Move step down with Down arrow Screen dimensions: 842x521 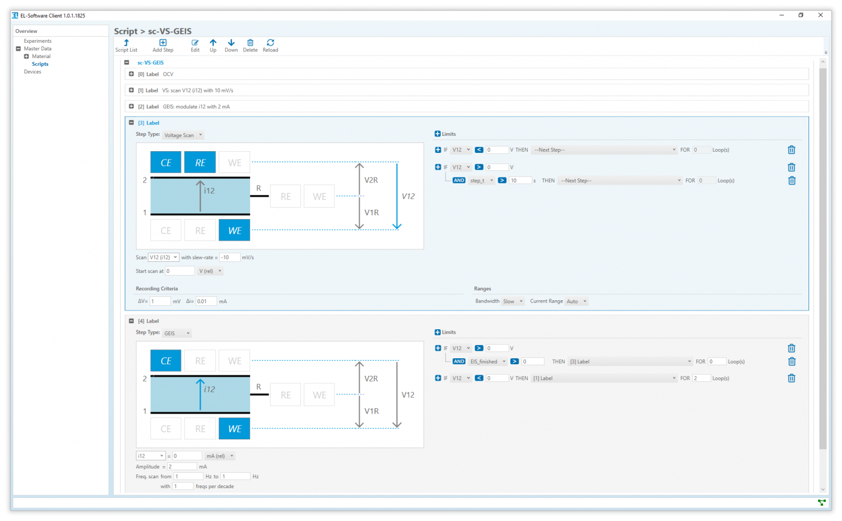231,43
